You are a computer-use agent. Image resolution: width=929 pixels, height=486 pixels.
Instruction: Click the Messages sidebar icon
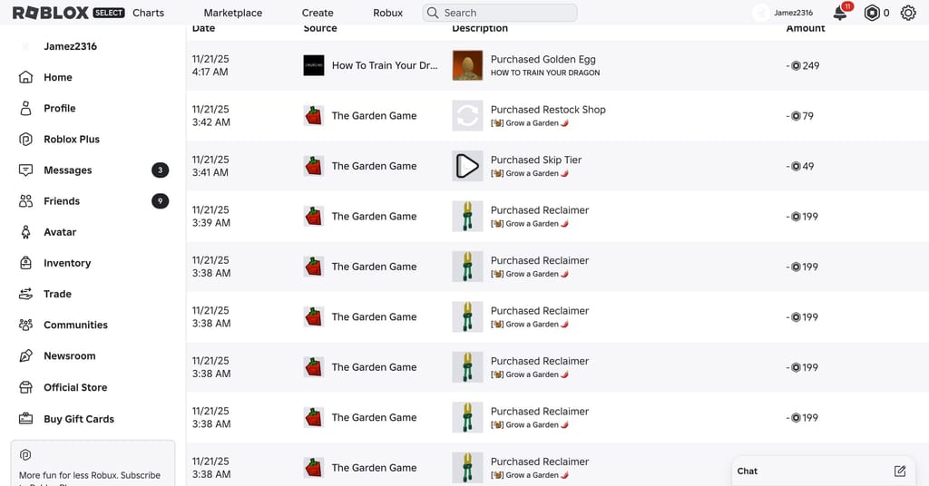pyautogui.click(x=25, y=170)
